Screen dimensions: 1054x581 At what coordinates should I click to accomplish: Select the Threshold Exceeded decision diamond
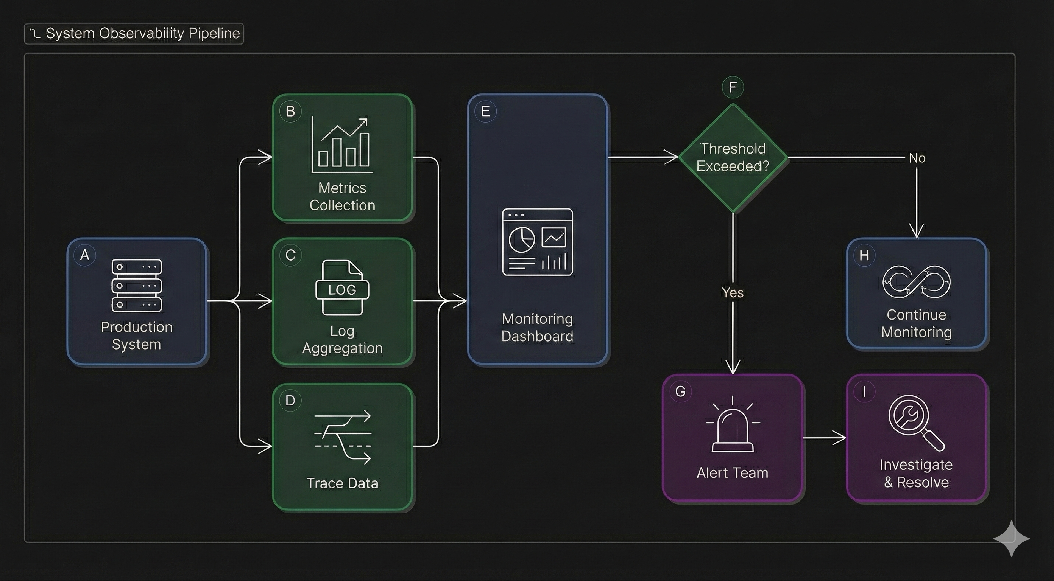(x=733, y=157)
